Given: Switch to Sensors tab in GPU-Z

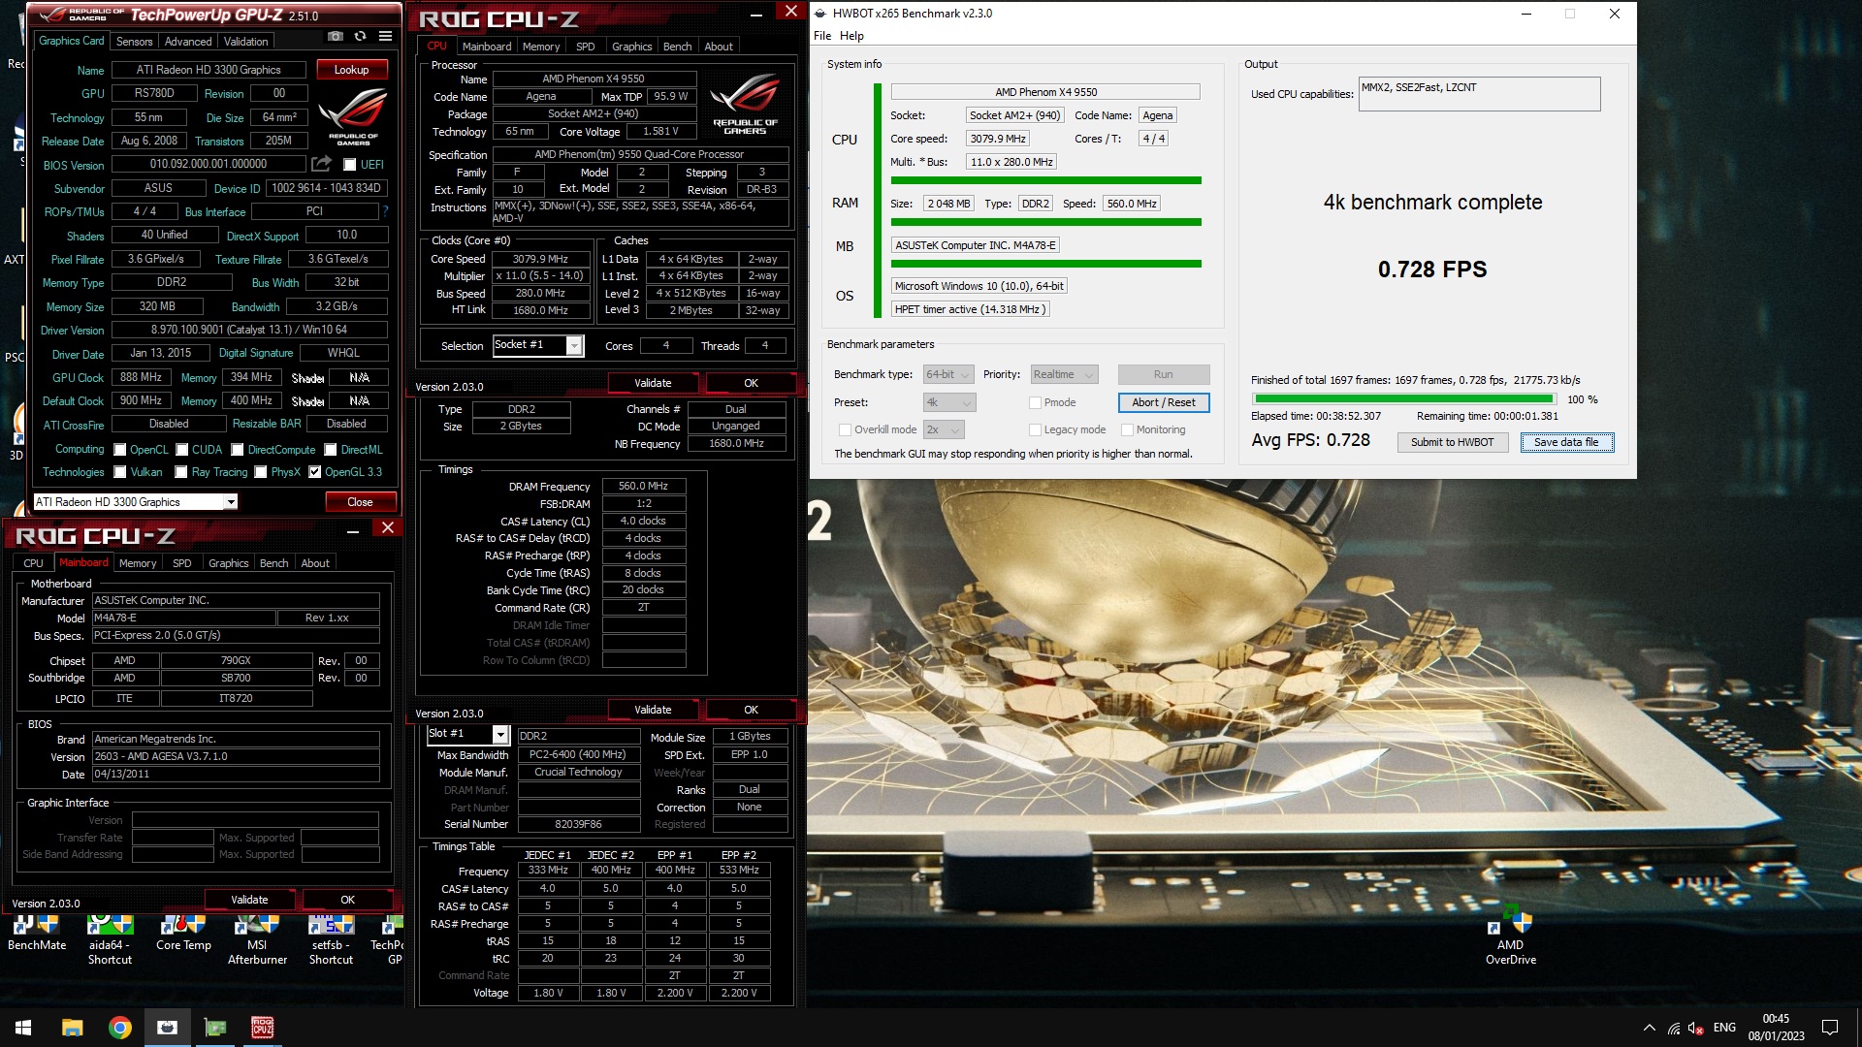Looking at the screenshot, I should coord(134,42).
